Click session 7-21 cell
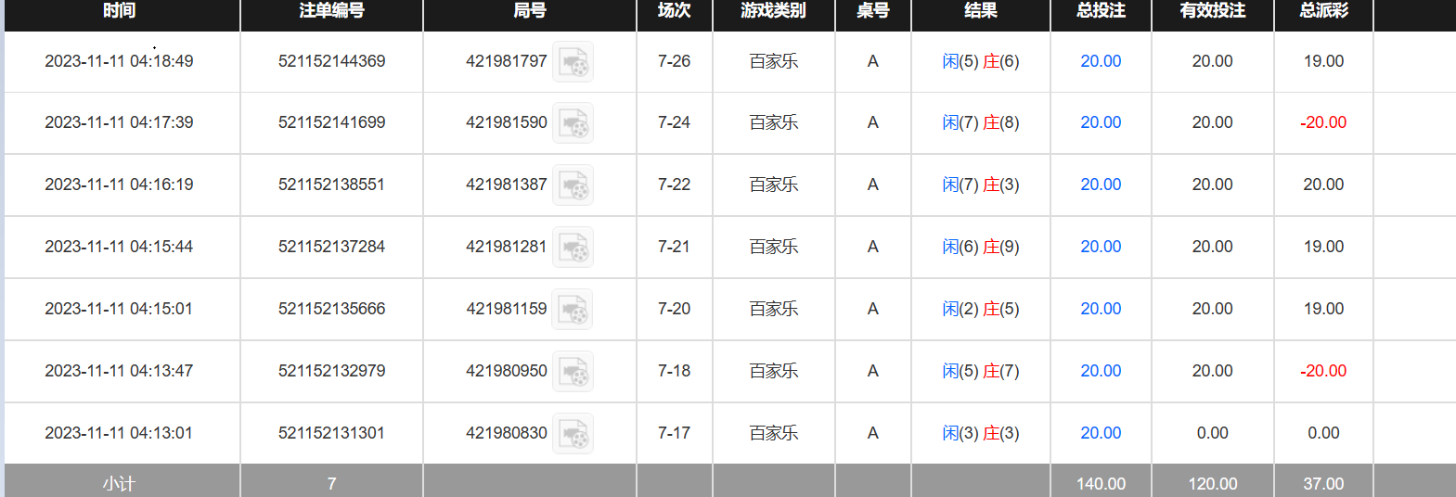This screenshot has height=497, width=1456. [674, 247]
